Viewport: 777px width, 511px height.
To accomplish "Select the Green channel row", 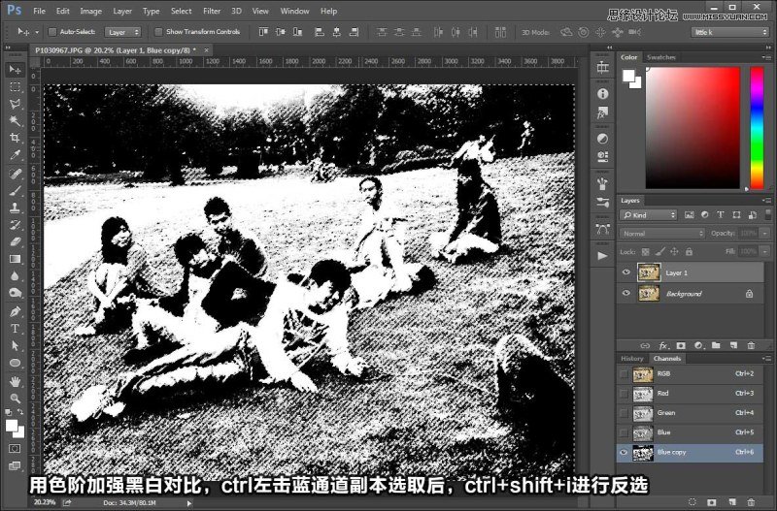I will click(691, 413).
